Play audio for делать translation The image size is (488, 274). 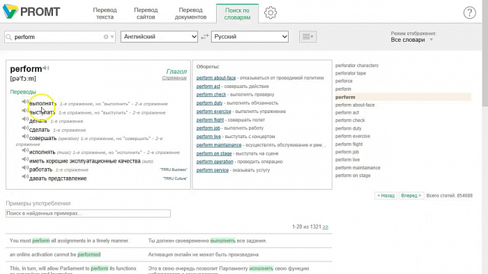pyautogui.click(x=25, y=119)
